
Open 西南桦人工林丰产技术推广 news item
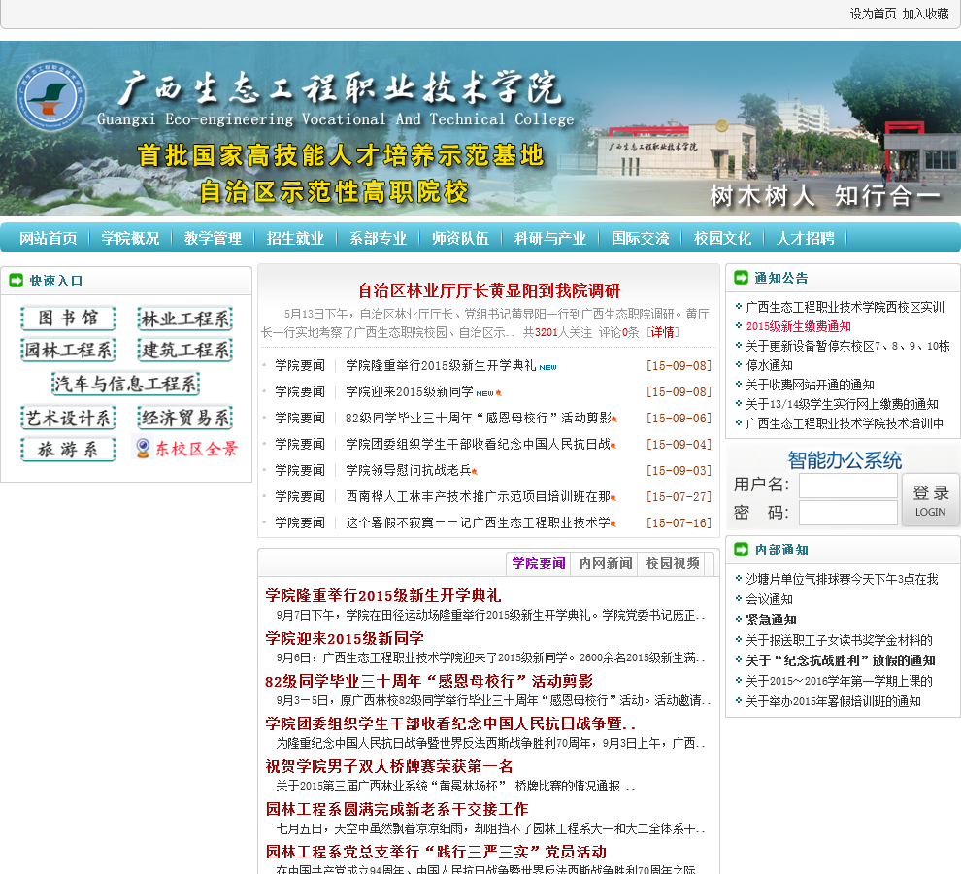coord(478,497)
